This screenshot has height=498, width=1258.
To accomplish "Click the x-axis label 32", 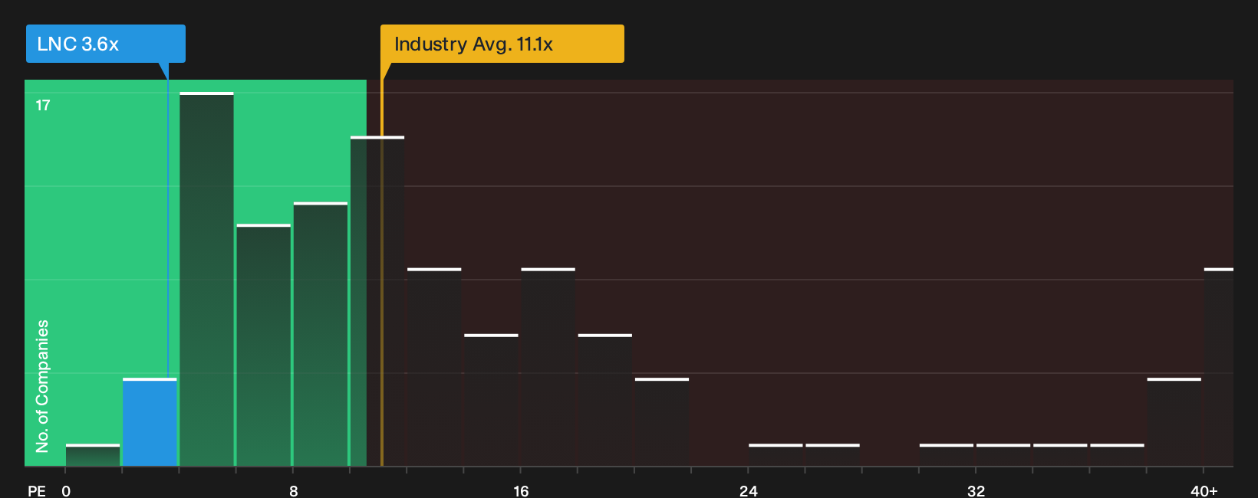I will pyautogui.click(x=976, y=490).
